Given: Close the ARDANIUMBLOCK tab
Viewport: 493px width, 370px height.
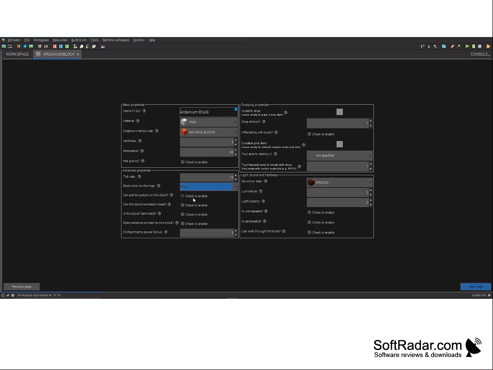Looking at the screenshot, I should pyautogui.click(x=78, y=54).
